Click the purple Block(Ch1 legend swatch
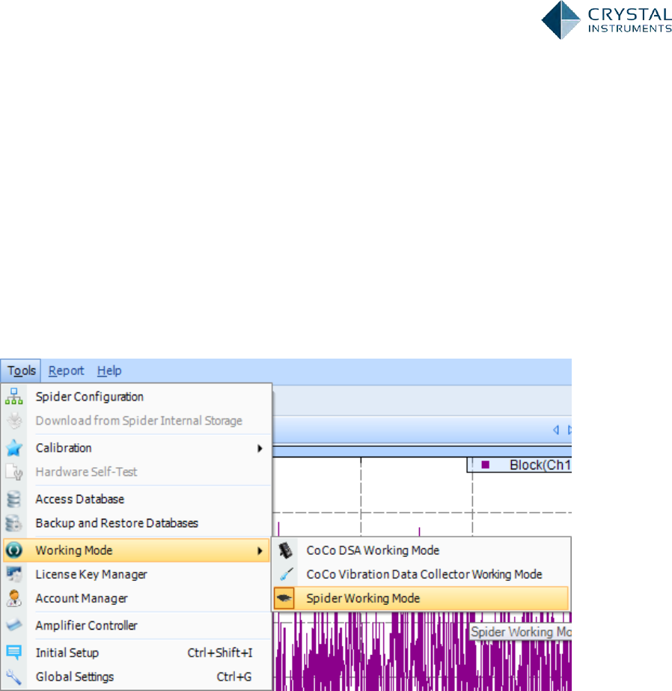This screenshot has height=691, width=672. [x=485, y=464]
